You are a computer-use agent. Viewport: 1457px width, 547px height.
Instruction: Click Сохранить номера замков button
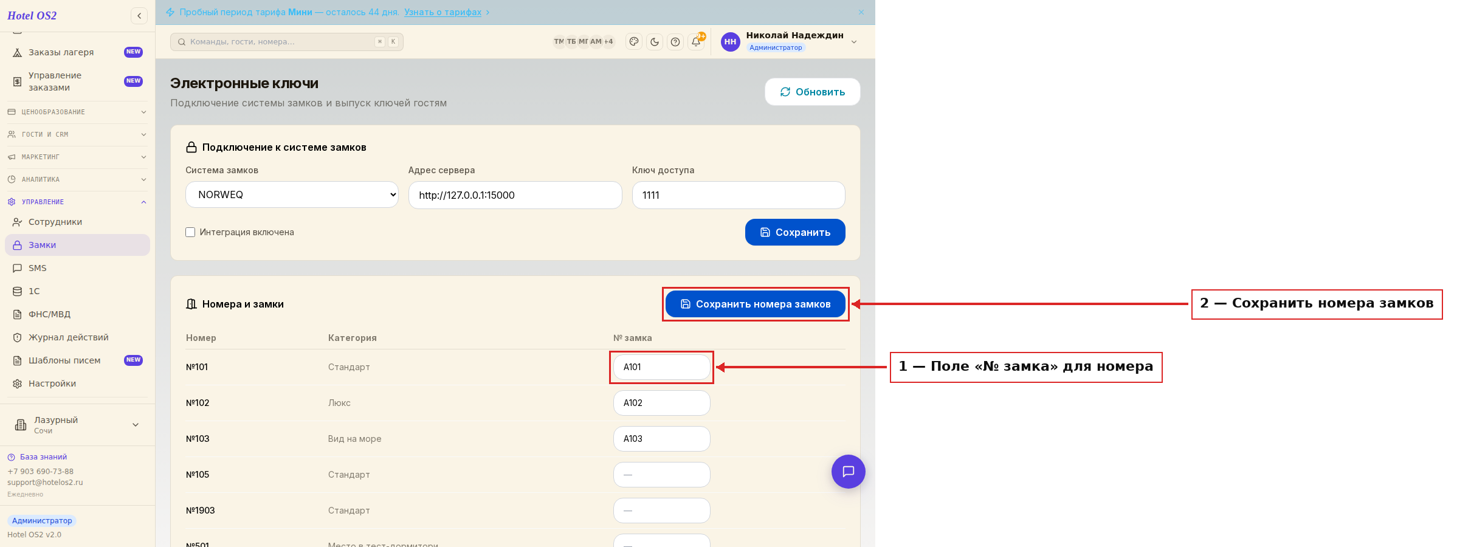(x=756, y=304)
